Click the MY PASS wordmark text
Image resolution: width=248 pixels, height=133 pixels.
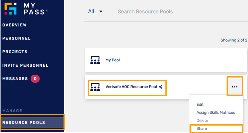pyautogui.click(x=35, y=9)
